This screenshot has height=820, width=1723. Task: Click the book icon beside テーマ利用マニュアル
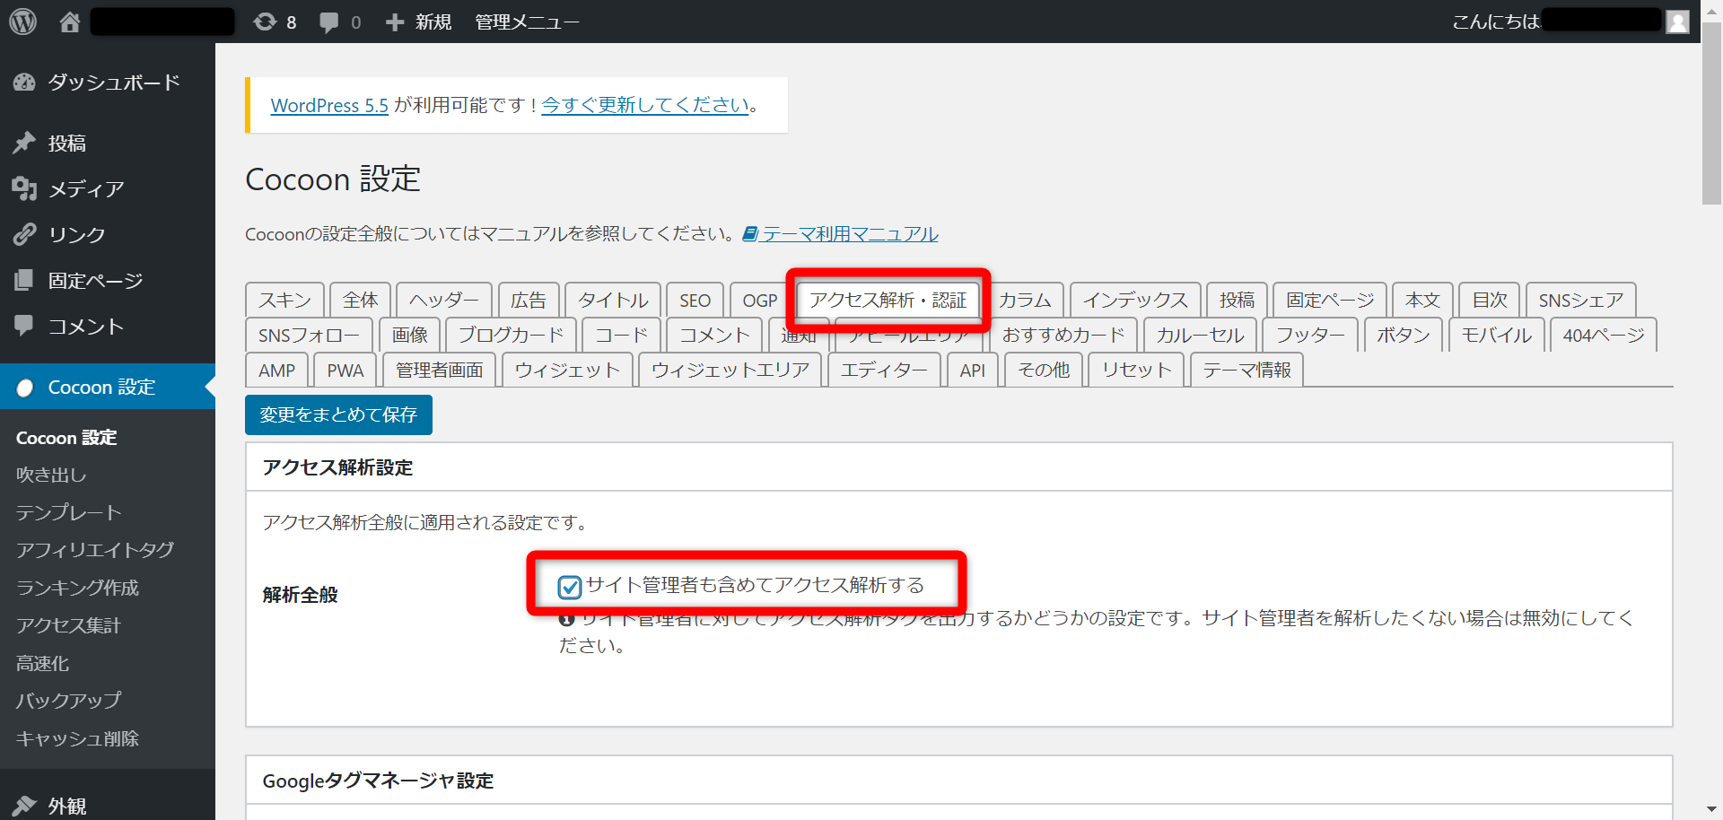point(750,234)
